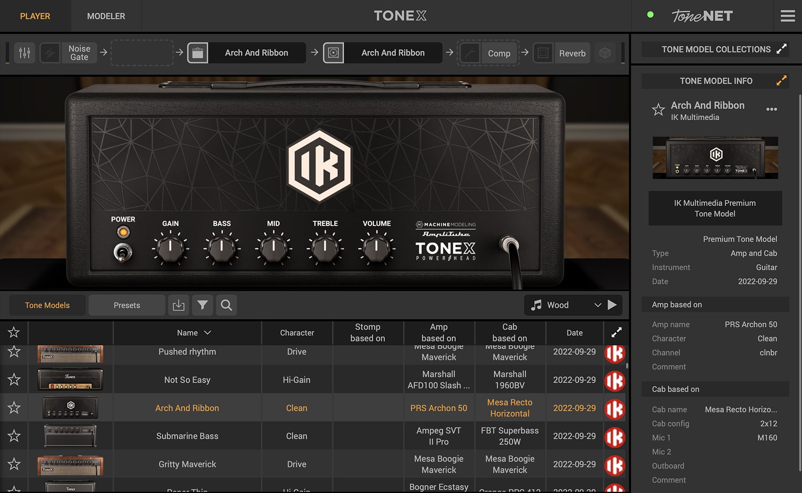Select the amp block named Arch And Ribbon
This screenshot has width=802, height=493.
257,53
